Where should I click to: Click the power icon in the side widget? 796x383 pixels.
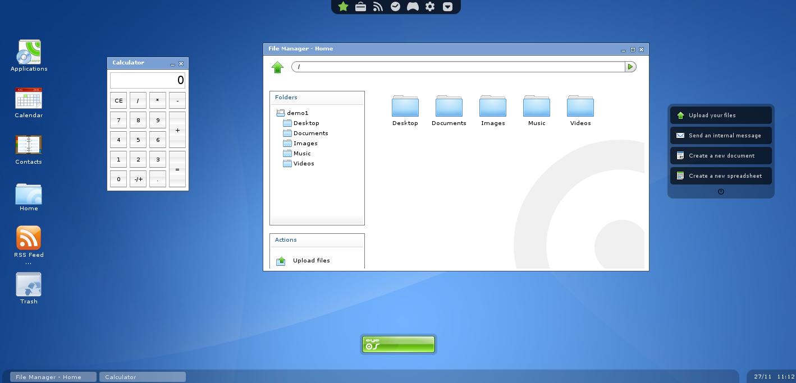pyautogui.click(x=721, y=192)
